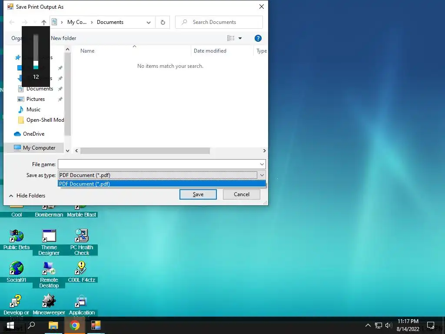The width and height of the screenshot is (445, 334).
Task: Open C00L F4ctz desktop icon
Action: pos(81,272)
